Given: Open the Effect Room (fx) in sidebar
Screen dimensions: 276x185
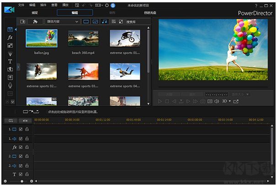Looking at the screenshot, I should (x=10, y=37).
